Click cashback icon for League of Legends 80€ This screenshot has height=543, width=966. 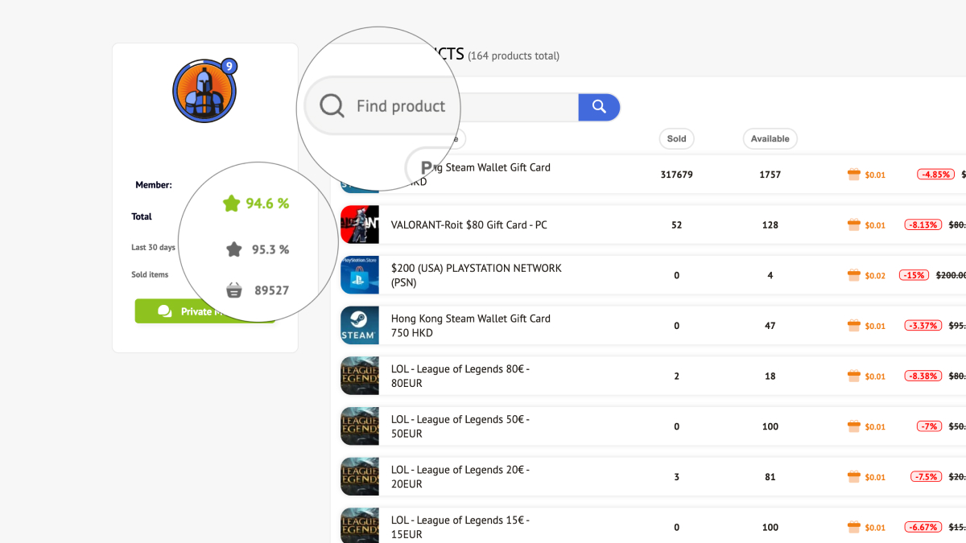pos(854,376)
